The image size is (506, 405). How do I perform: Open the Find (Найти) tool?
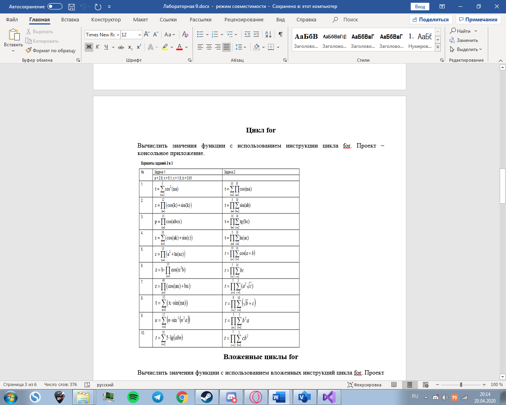[x=461, y=31]
